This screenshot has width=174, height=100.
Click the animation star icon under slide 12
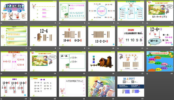[x=147, y=48]
